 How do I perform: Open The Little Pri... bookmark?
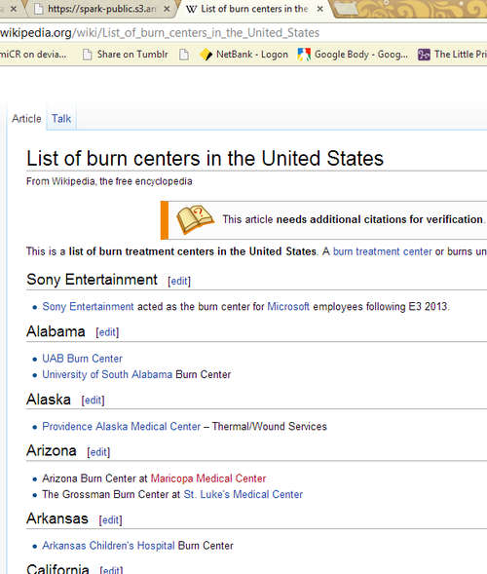coord(452,55)
